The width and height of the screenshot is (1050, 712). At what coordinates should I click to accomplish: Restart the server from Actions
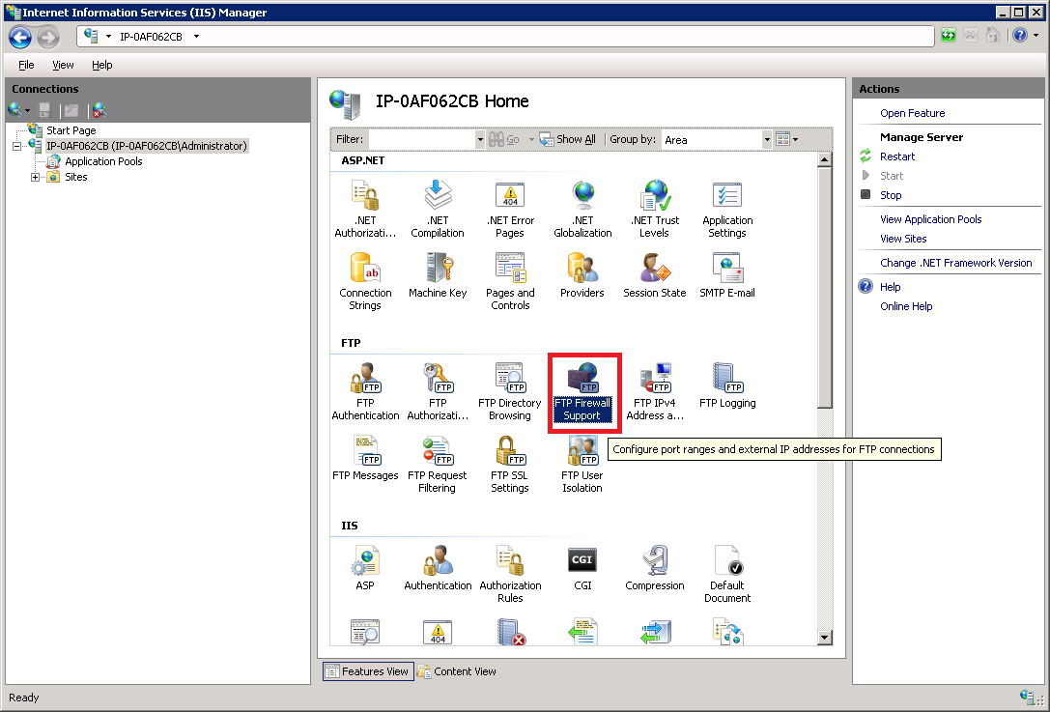[897, 157]
